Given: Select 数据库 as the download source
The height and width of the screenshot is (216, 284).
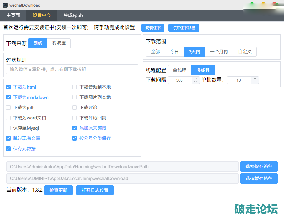Looking at the screenshot, I should coord(59,43).
